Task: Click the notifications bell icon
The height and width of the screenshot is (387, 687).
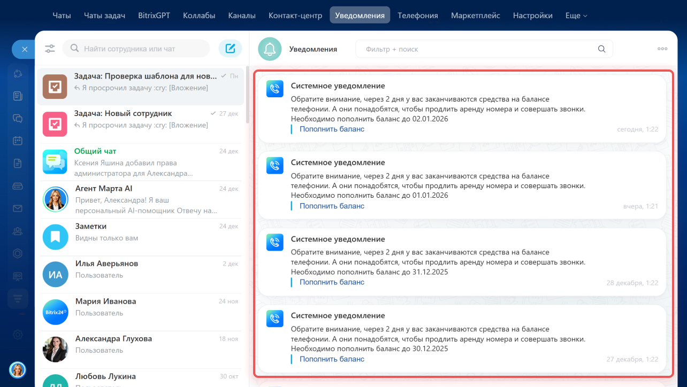Action: click(270, 49)
